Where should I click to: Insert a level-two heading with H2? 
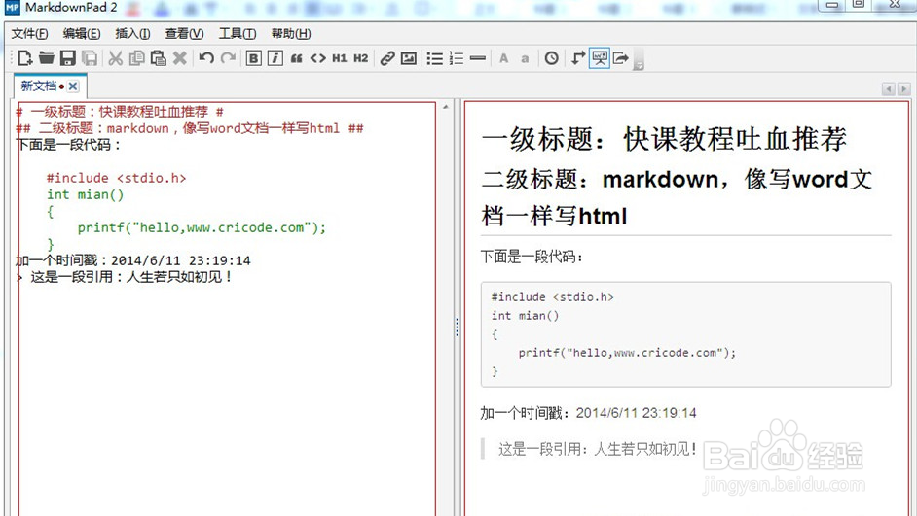click(361, 57)
